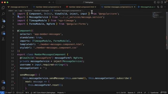Change end of line via LF
This screenshot has width=168, height=94.
[x=145, y=93]
